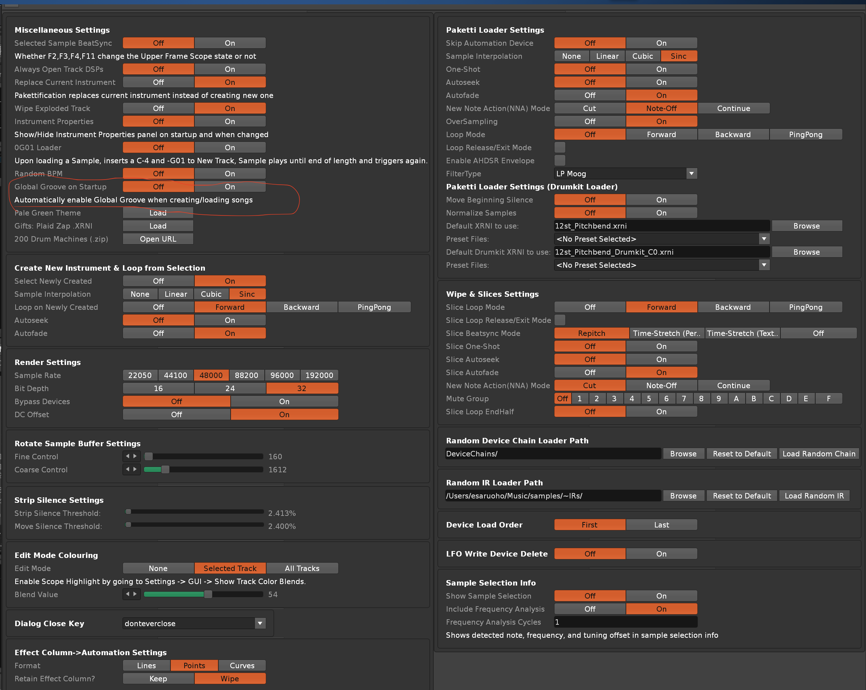Enable Loop Release/Exit Mode checkbox

pos(560,148)
